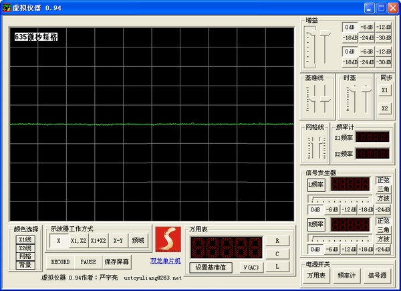Open the 双龙单片机 link
Screen dimensions: 401x291
(166, 260)
